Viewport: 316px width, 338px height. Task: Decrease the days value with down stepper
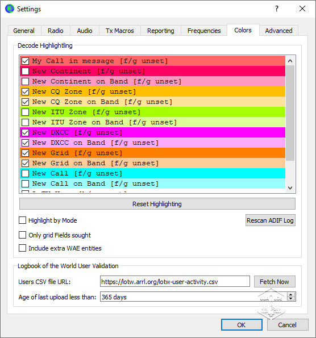(291, 299)
